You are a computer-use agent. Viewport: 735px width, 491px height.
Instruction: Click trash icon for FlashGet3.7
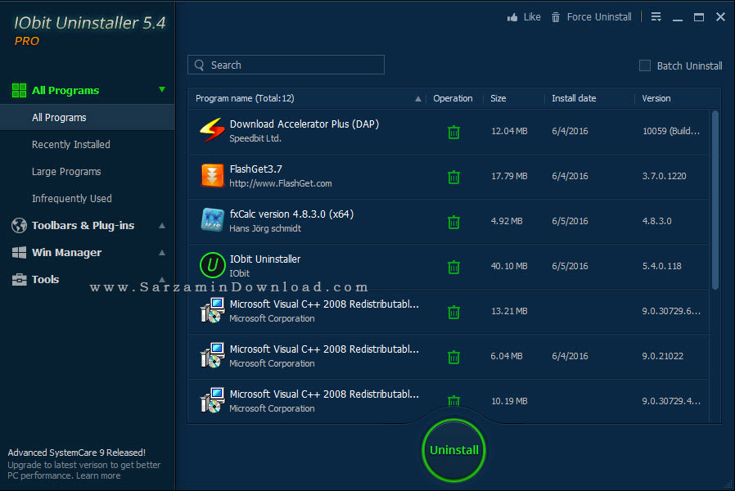click(x=453, y=177)
